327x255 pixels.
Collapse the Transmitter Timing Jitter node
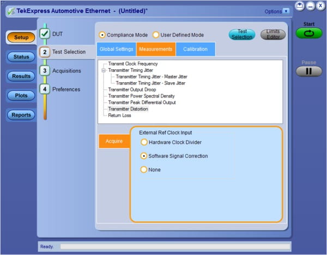pos(103,70)
